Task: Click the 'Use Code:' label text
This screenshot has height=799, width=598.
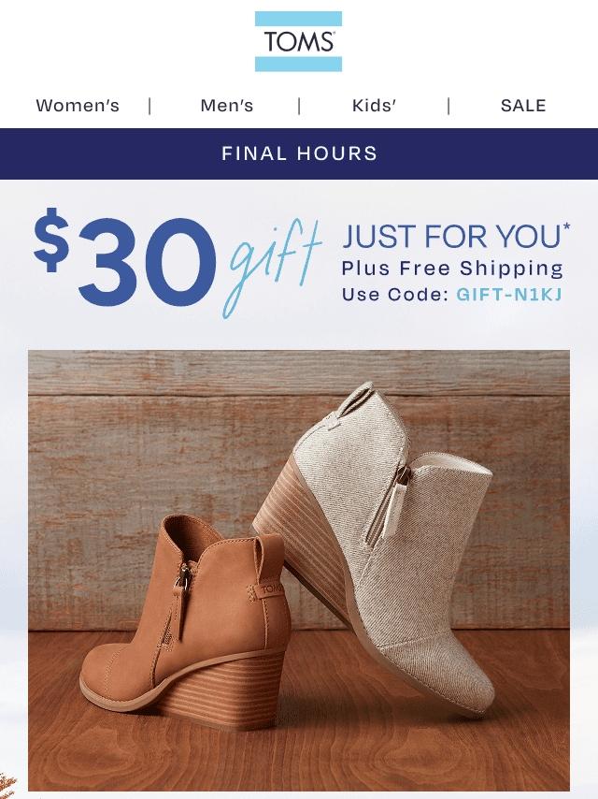Action: [x=395, y=295]
